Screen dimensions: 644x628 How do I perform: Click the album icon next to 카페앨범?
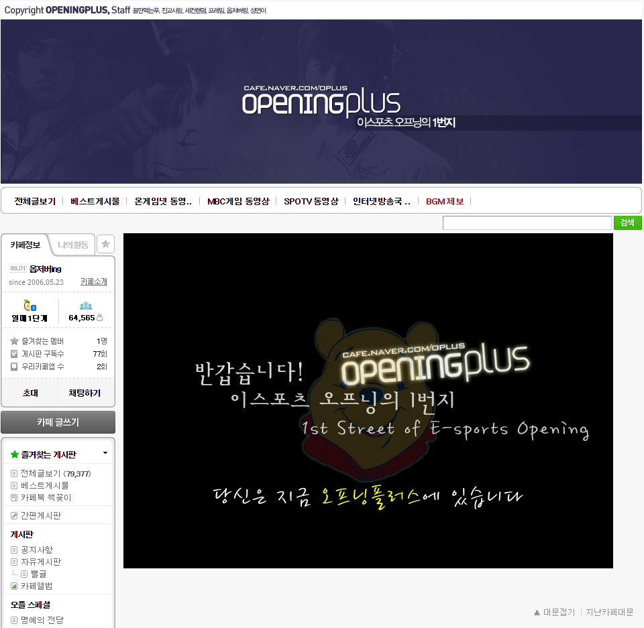pyautogui.click(x=14, y=586)
